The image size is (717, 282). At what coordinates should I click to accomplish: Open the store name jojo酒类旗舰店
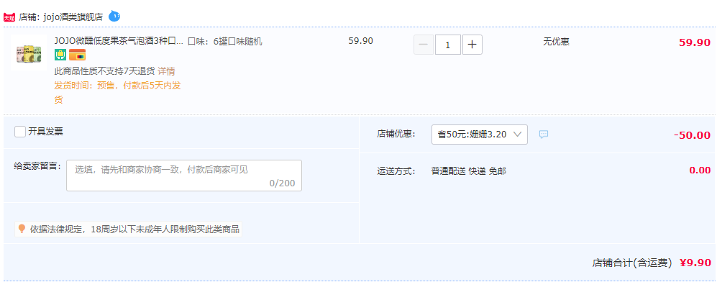[73, 17]
